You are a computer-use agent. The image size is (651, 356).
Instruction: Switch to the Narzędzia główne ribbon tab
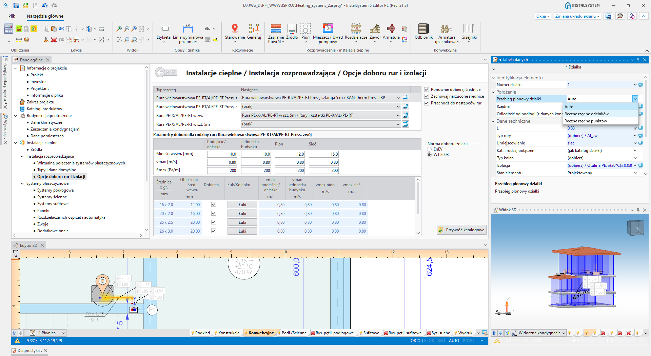tap(45, 16)
